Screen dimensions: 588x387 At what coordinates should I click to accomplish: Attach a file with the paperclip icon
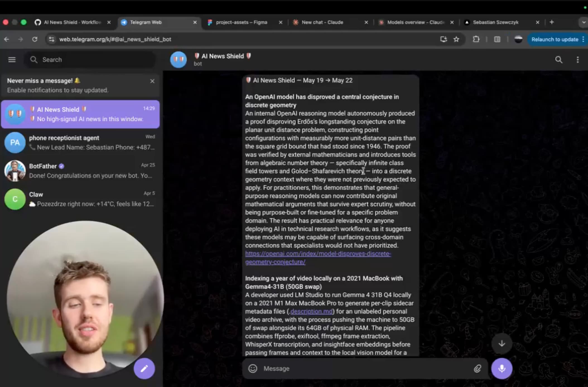[478, 369]
